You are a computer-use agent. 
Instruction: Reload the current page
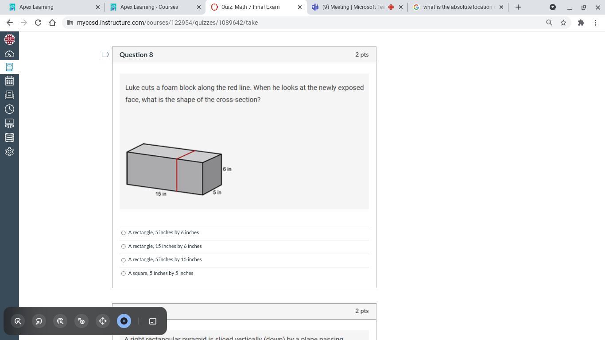[x=38, y=23]
